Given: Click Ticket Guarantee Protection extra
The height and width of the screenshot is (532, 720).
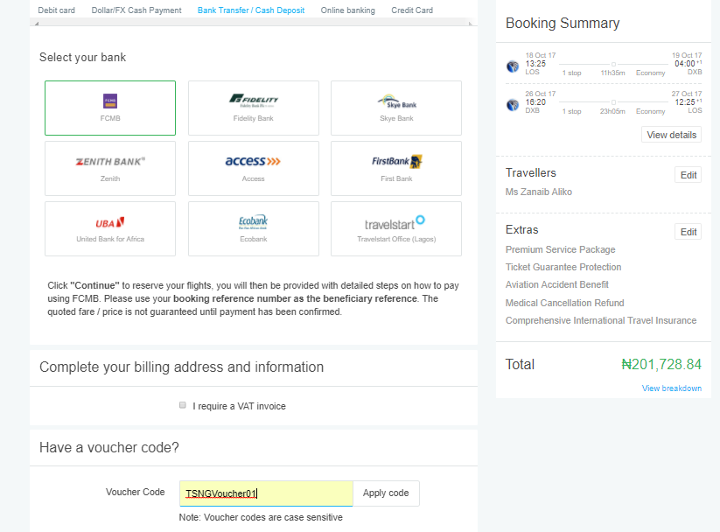Looking at the screenshot, I should (563, 267).
